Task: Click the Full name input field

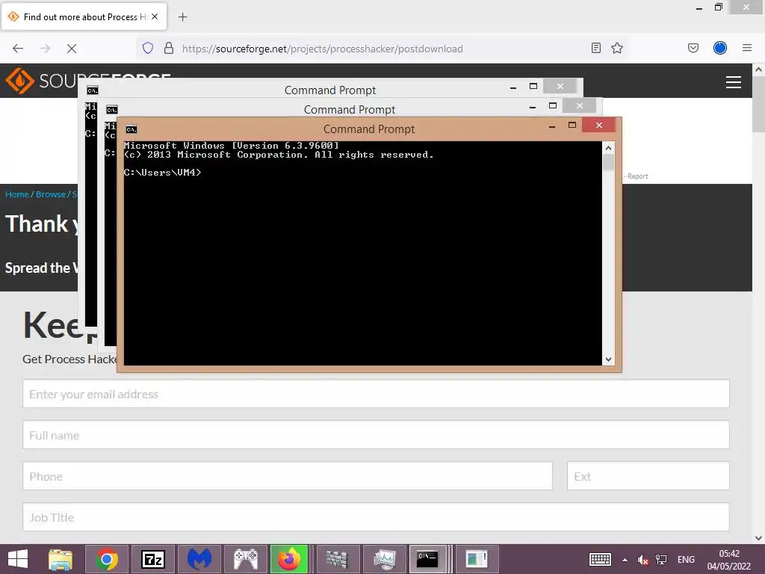Action: pos(376,435)
